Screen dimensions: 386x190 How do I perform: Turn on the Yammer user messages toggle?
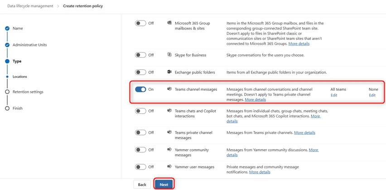(x=140, y=167)
